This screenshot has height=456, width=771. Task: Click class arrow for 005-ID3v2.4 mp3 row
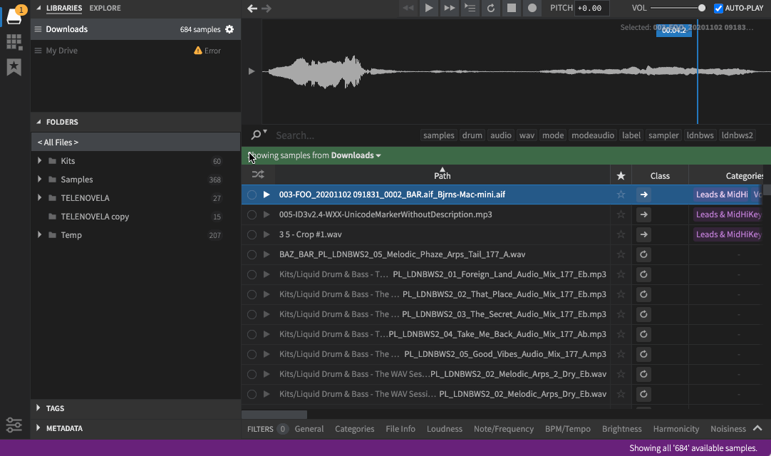pyautogui.click(x=643, y=214)
